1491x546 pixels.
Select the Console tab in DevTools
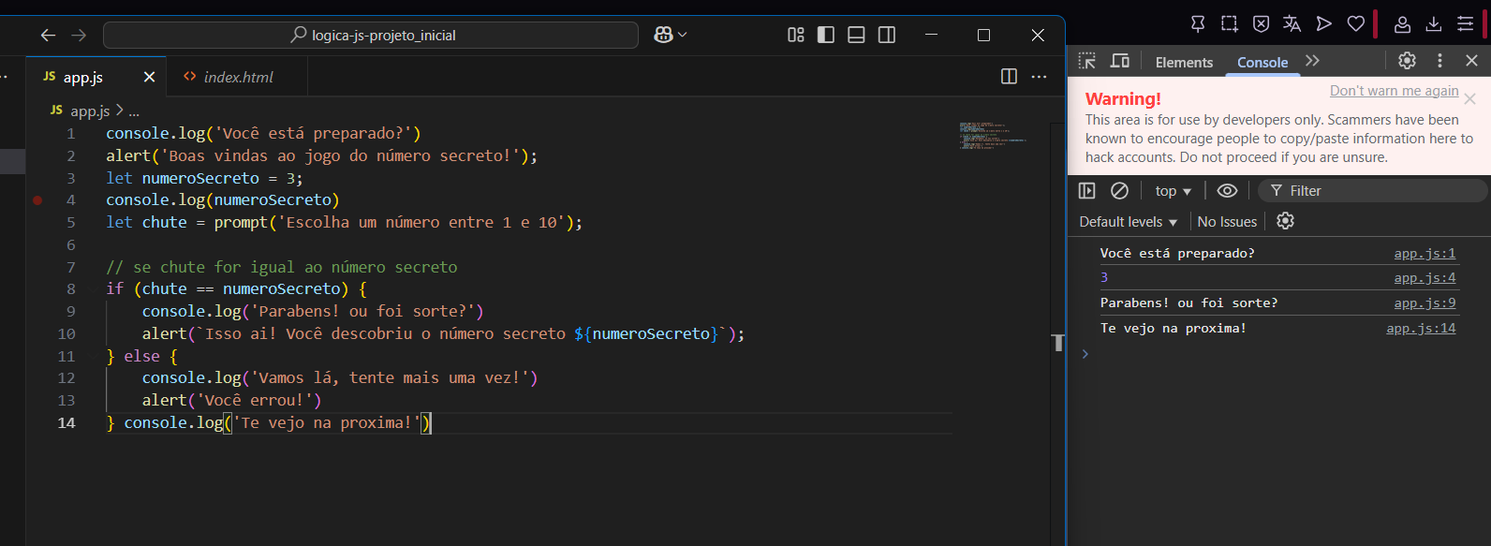point(1262,62)
